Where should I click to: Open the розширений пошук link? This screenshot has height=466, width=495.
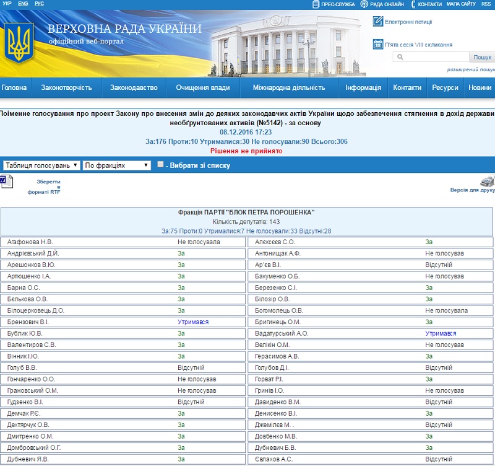[470, 69]
